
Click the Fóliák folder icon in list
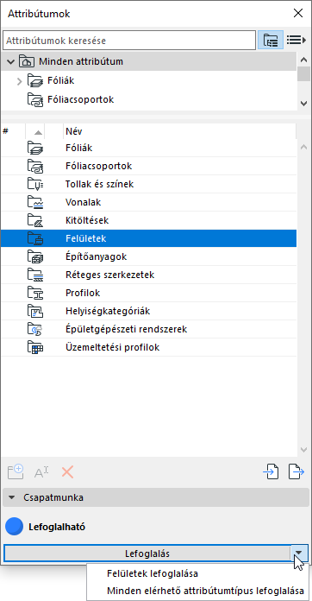[36, 148]
